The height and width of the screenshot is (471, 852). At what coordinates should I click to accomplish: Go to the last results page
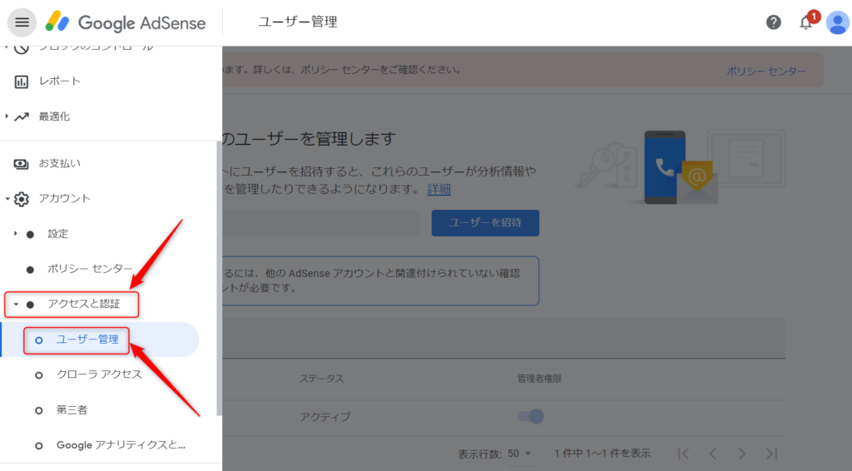(771, 453)
